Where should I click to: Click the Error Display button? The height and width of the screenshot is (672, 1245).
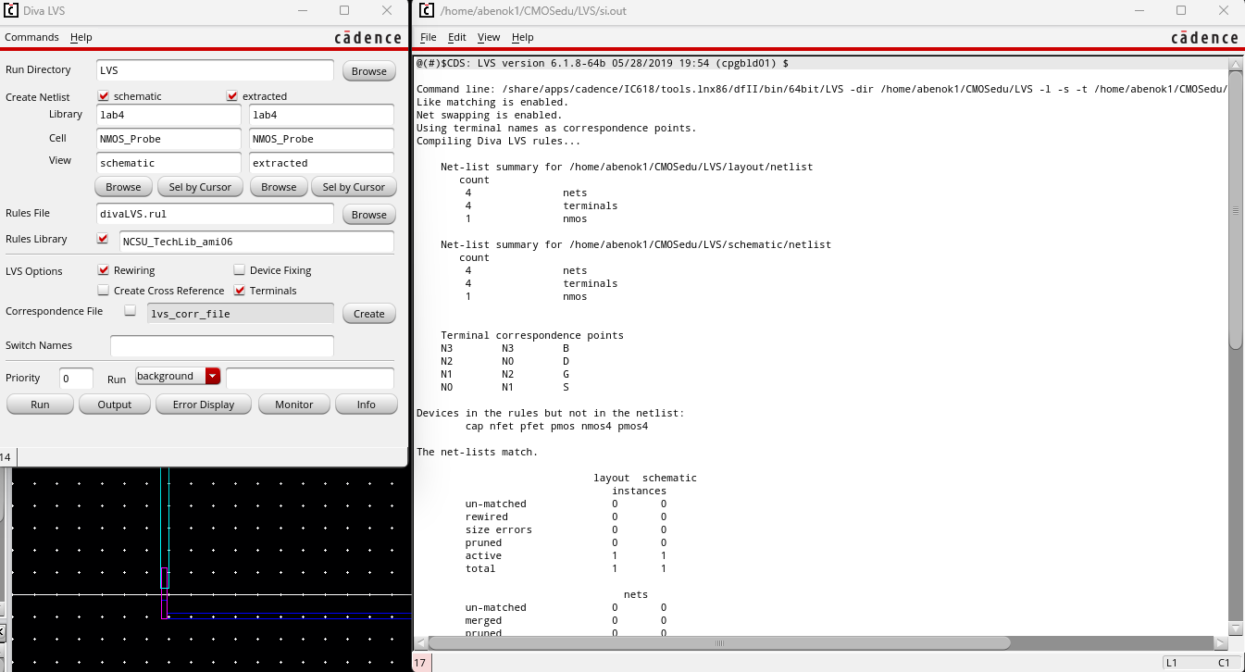(x=204, y=404)
